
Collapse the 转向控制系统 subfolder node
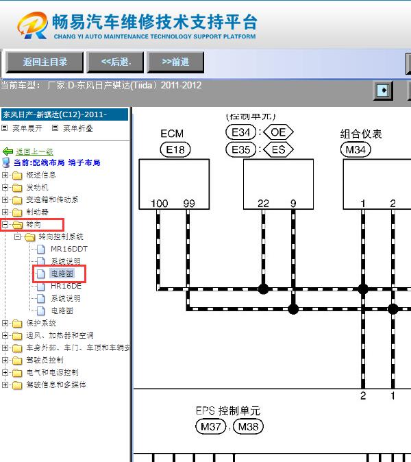[x=17, y=236]
